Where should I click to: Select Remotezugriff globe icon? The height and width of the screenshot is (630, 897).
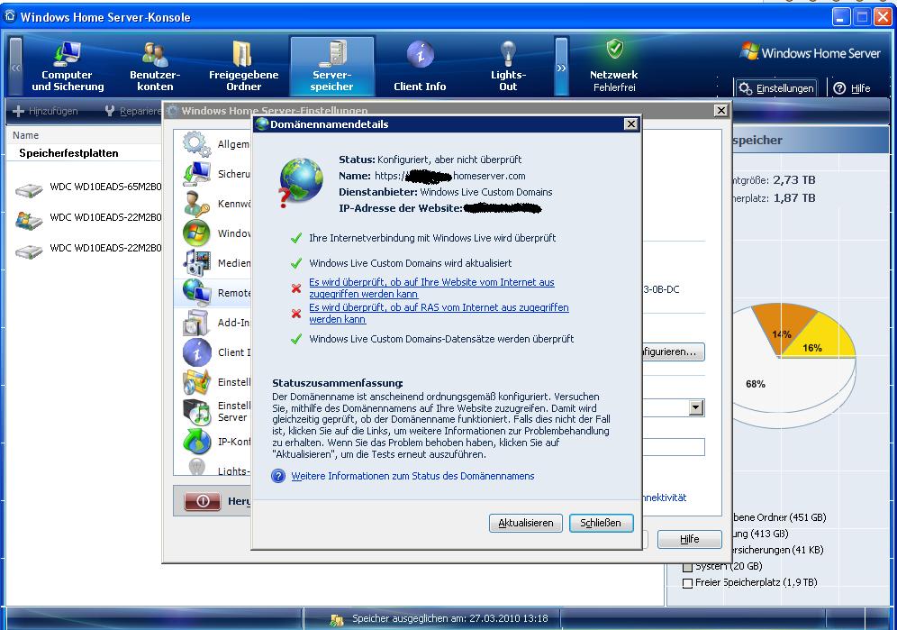click(x=197, y=293)
